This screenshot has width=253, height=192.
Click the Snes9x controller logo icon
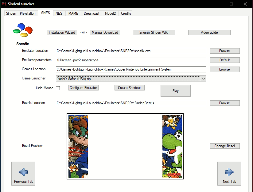[x=23, y=30]
